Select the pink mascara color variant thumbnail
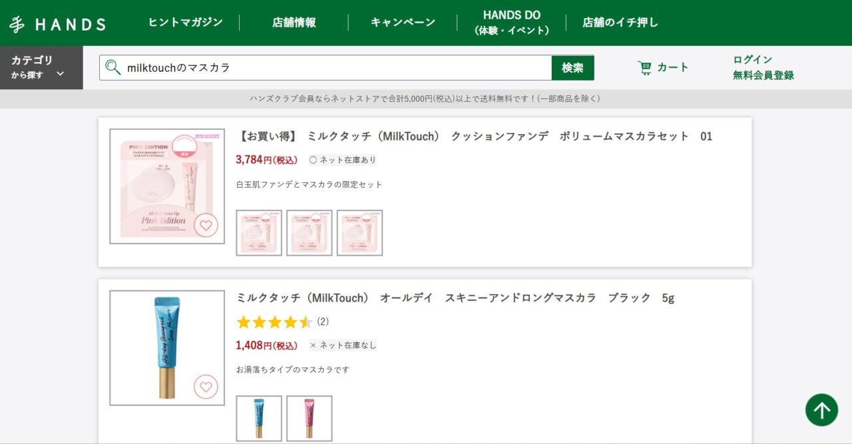The width and height of the screenshot is (852, 444). click(310, 419)
